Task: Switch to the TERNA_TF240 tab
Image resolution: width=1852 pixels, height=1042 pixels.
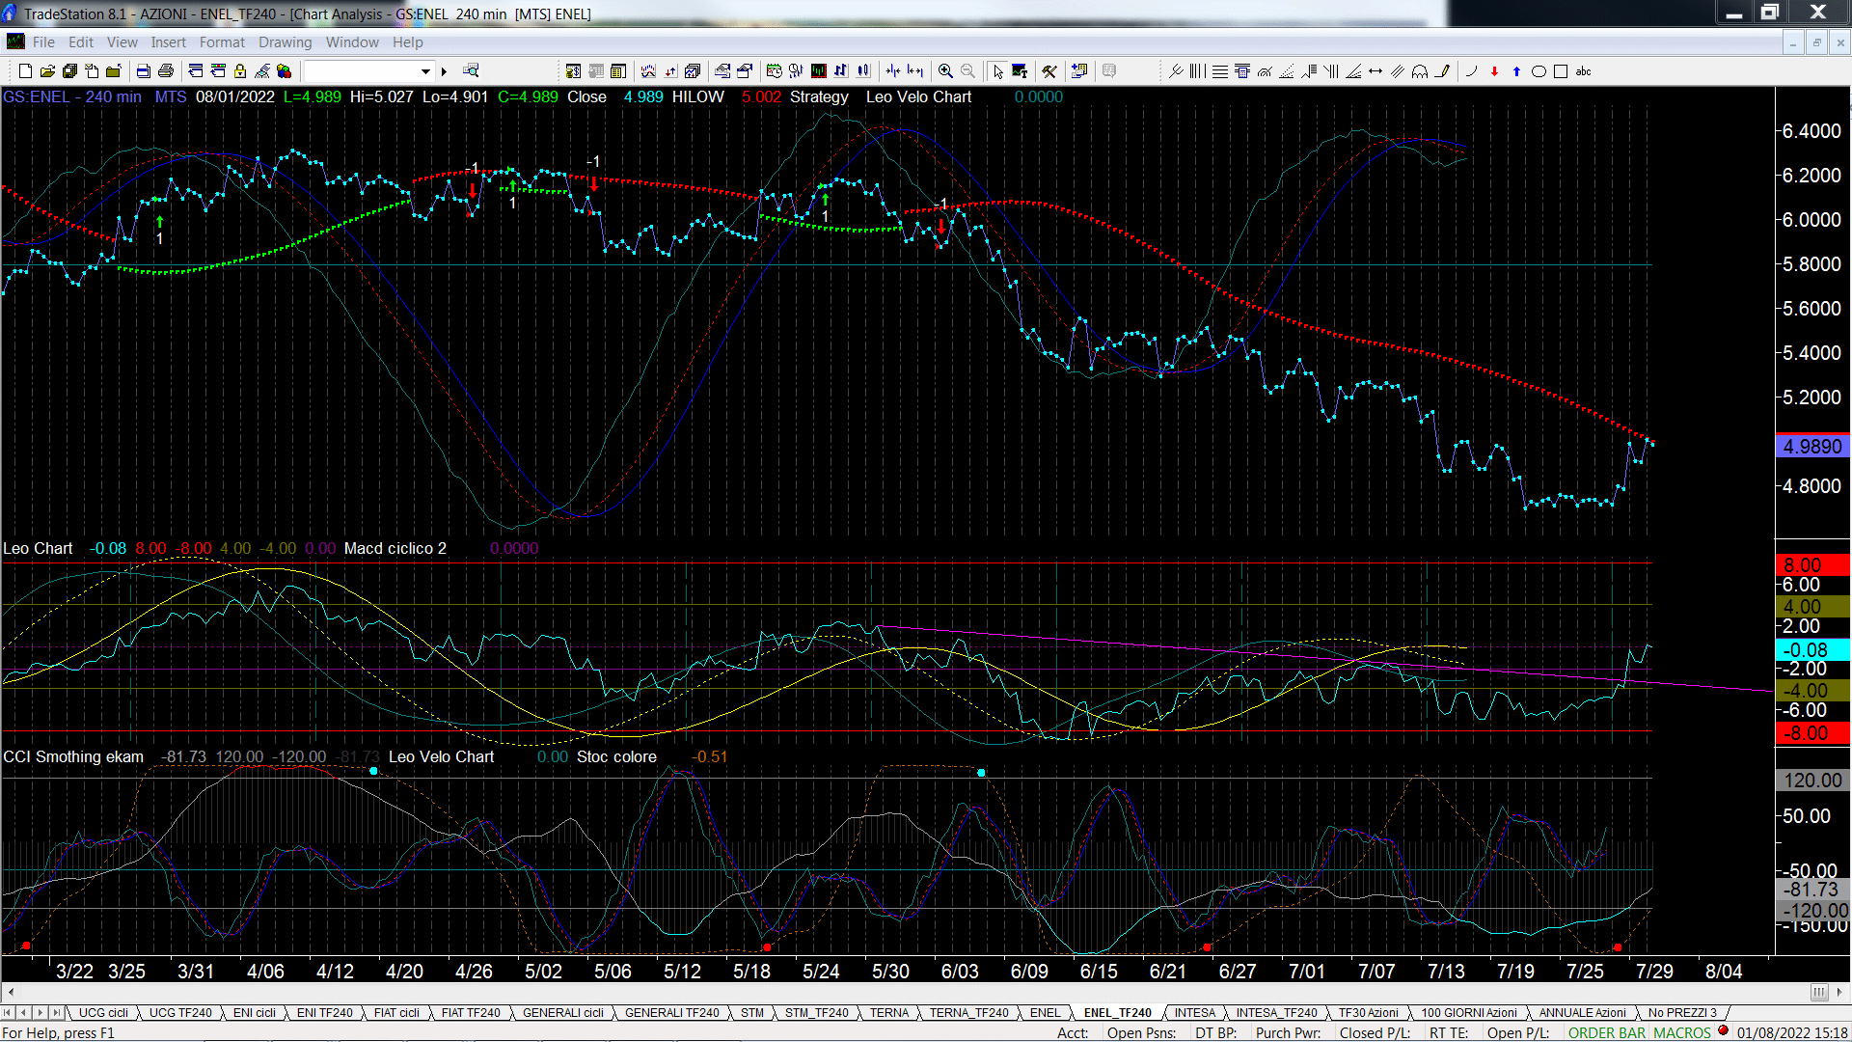Action: (x=968, y=1012)
